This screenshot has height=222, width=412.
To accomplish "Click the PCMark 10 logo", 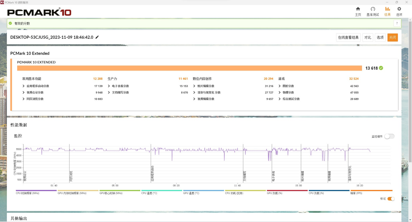I will tap(39, 12).
